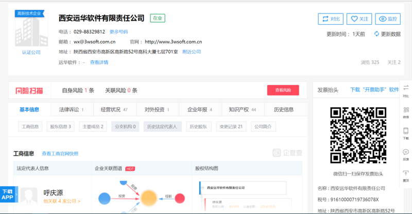This screenshot has width=412, height=214.
Task: Click the left blue 投资 node in graph
Action: pos(105,199)
